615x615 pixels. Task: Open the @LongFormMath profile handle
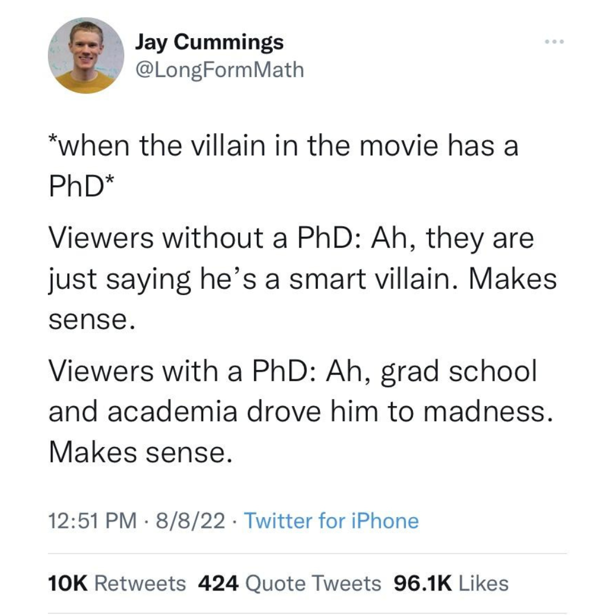220,69
